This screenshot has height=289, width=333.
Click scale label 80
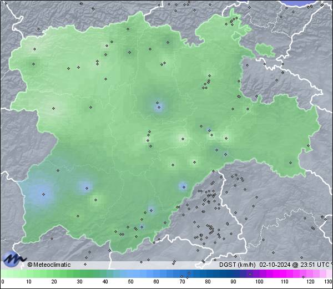(x=208, y=282)
